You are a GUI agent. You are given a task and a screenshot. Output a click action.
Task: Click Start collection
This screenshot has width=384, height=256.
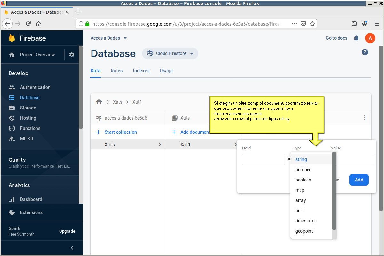116,132
